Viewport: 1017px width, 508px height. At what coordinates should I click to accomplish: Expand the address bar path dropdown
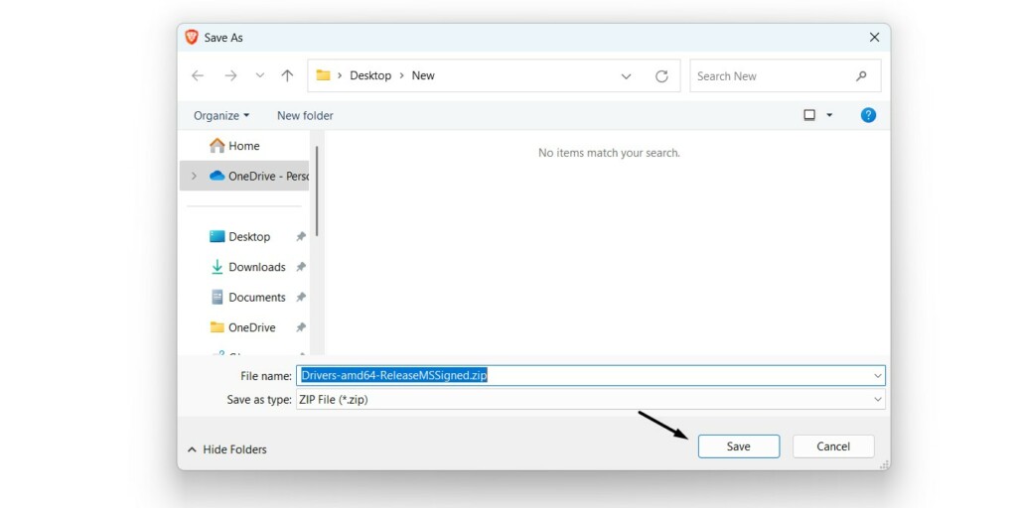coord(626,76)
